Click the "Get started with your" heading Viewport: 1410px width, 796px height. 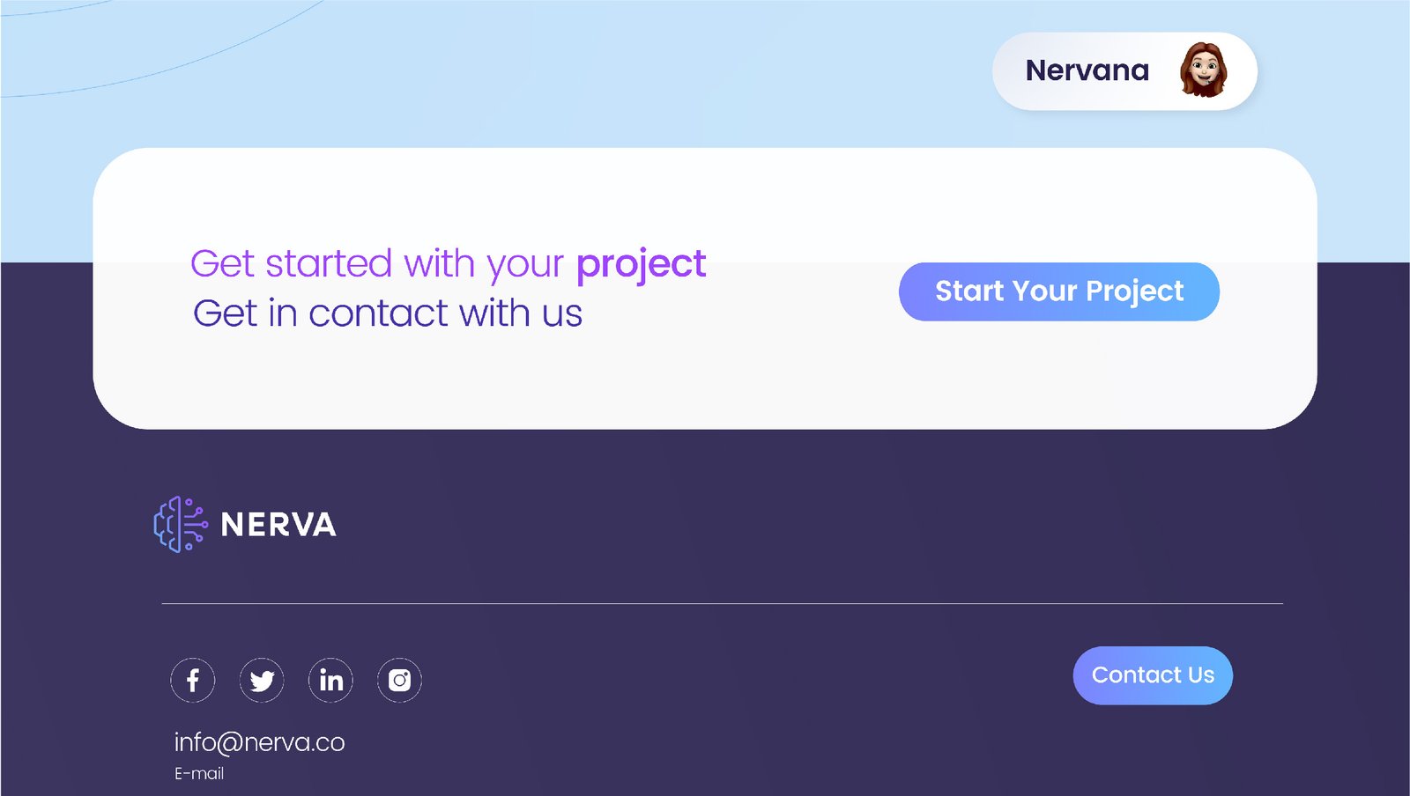pyautogui.click(x=377, y=264)
